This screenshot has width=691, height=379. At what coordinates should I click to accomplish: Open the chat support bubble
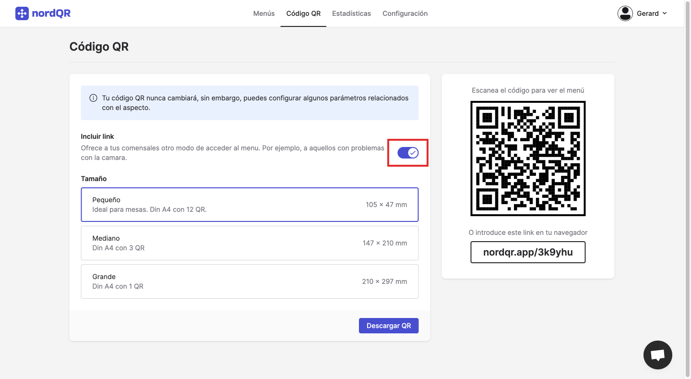(657, 355)
